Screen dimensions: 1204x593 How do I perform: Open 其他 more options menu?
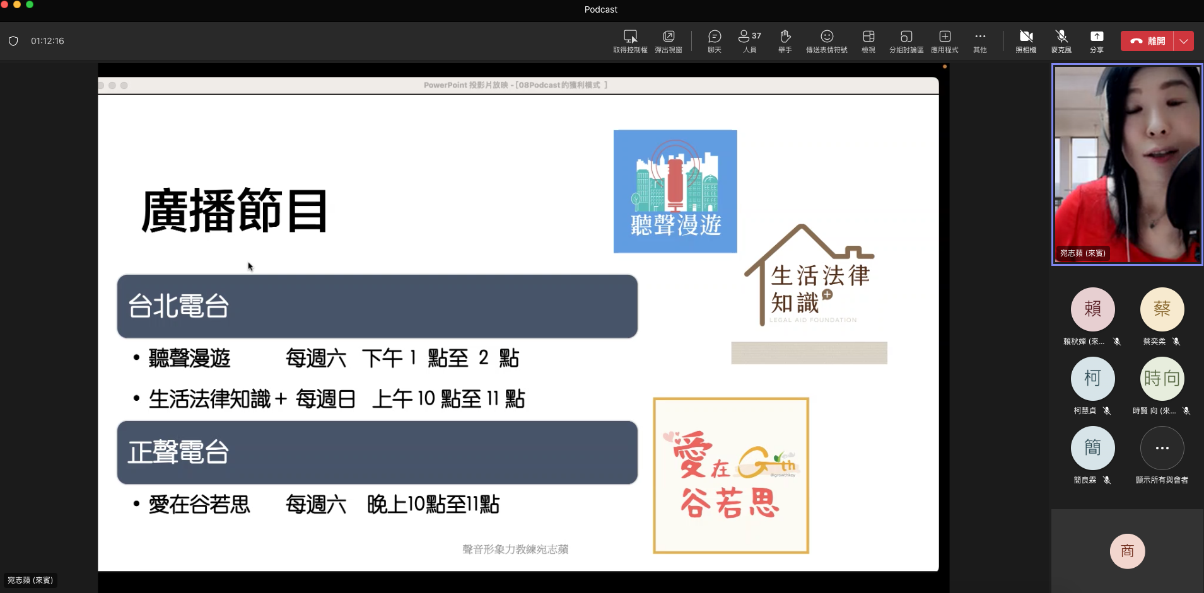[x=980, y=40]
